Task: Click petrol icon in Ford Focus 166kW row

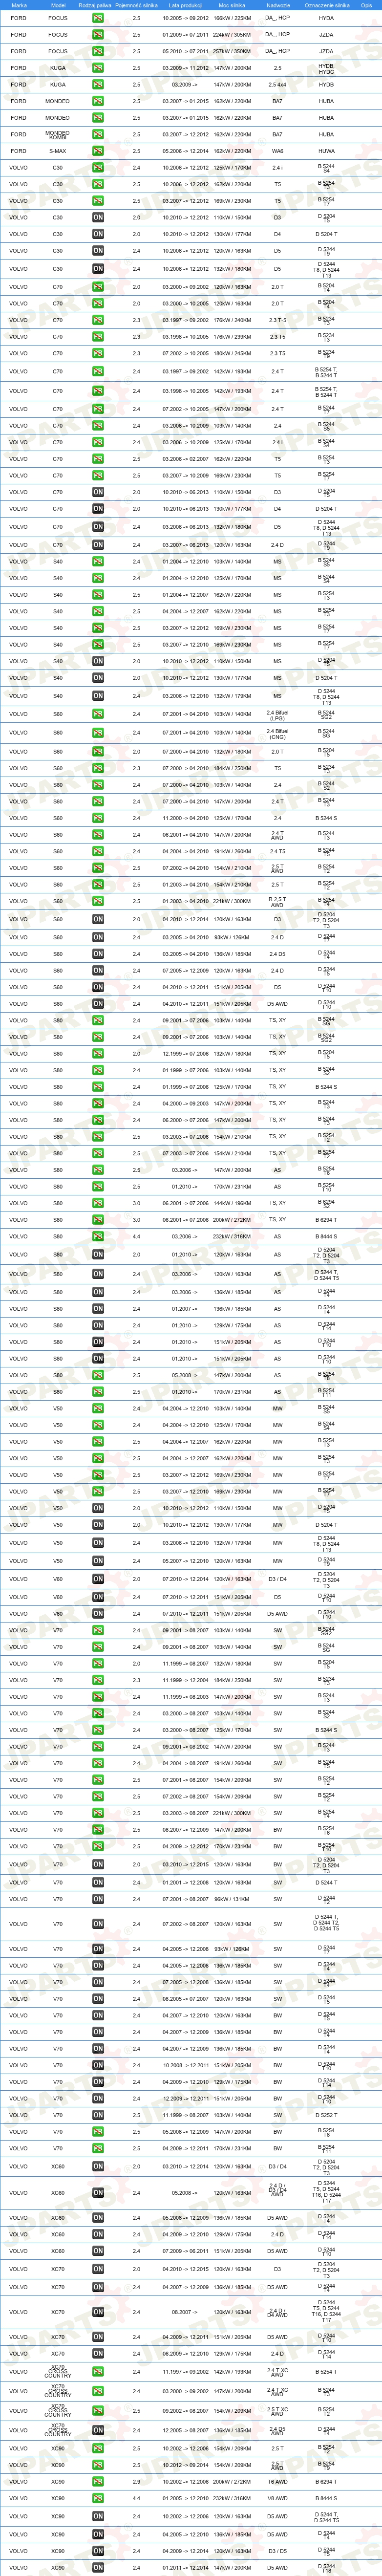Action: click(98, 18)
